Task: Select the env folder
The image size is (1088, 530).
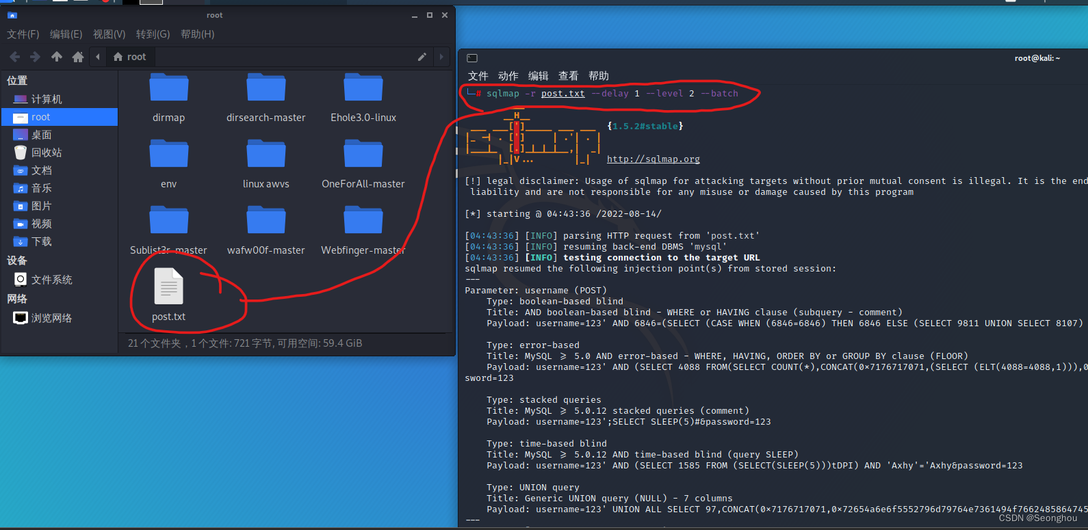Action: point(169,164)
